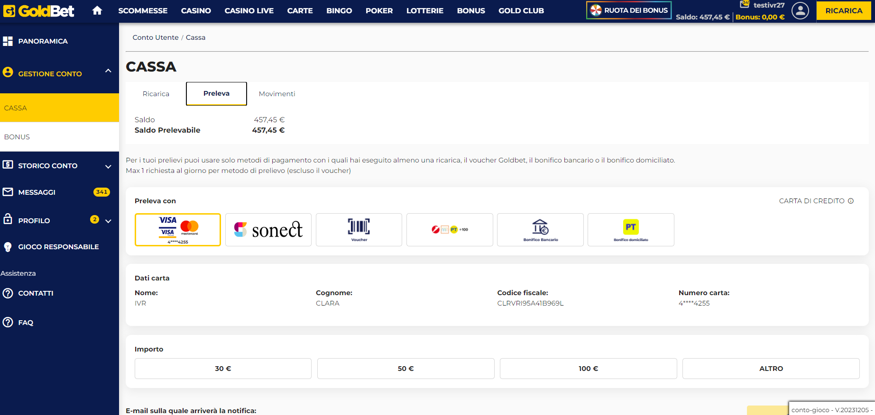
Task: Select the PT +100 postal payment method
Action: 450,230
